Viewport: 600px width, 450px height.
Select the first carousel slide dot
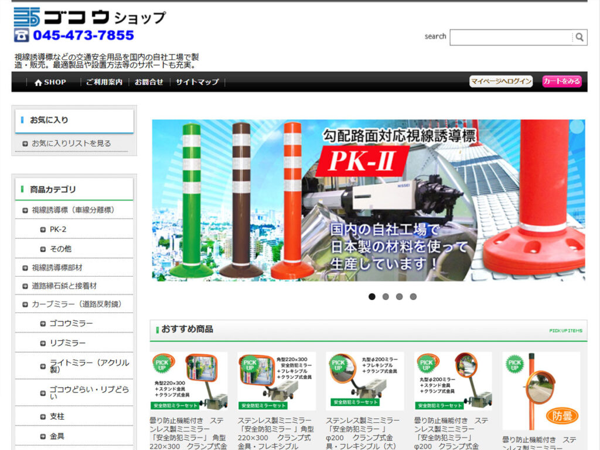[x=371, y=296]
